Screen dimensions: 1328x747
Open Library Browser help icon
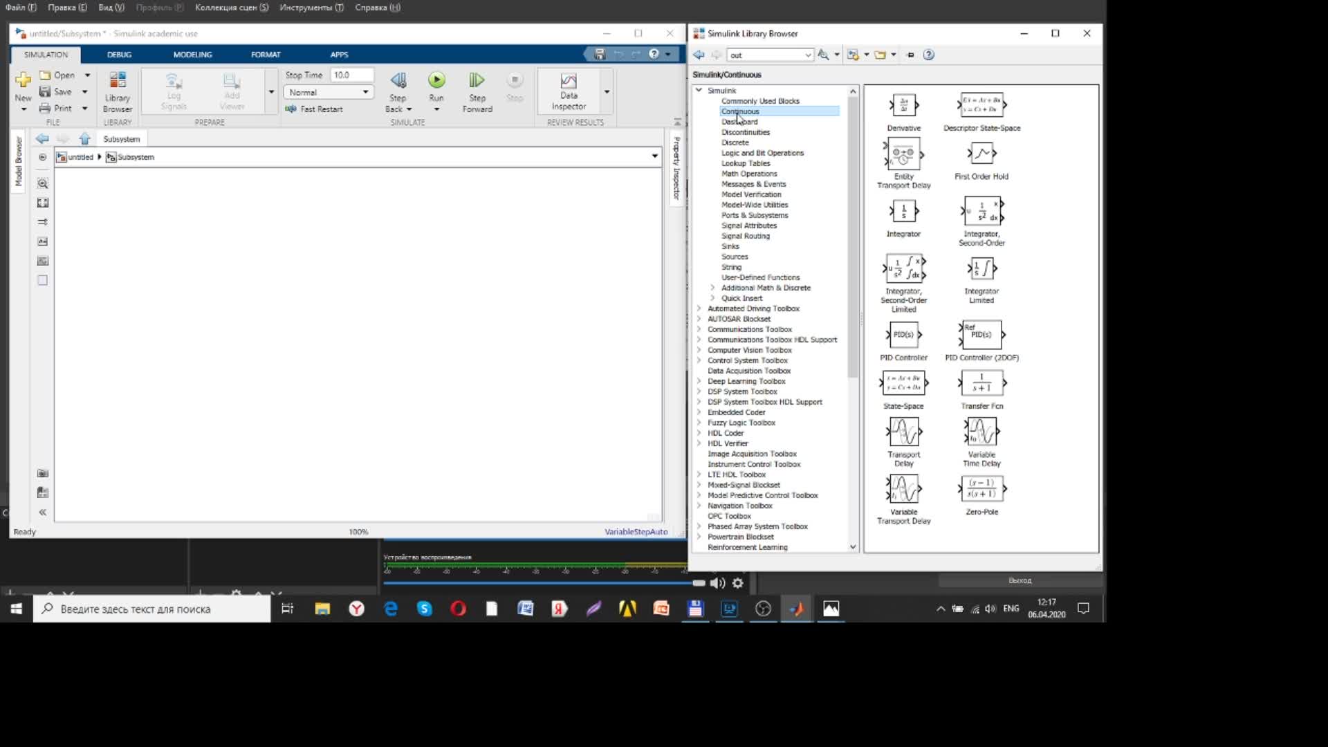click(x=929, y=55)
